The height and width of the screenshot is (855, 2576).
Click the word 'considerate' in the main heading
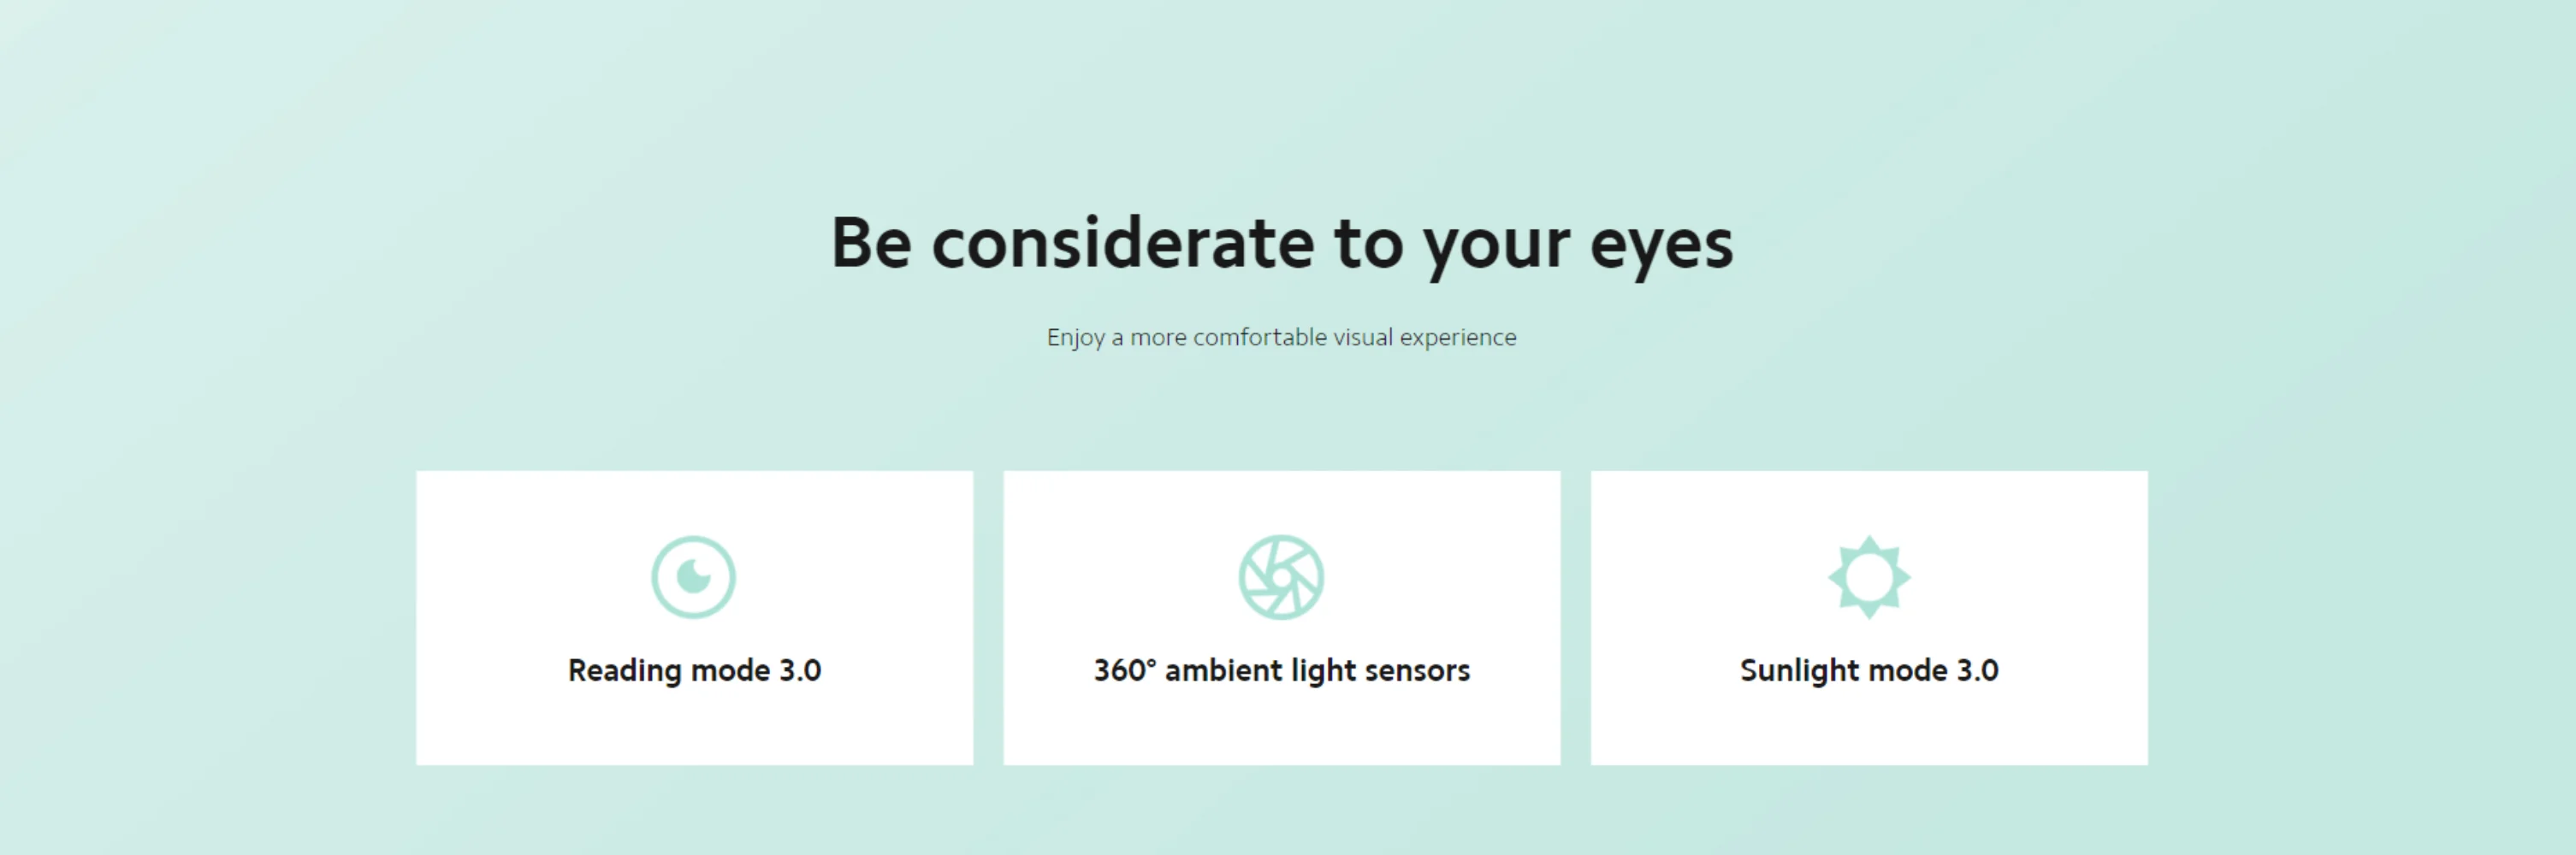click(1123, 243)
